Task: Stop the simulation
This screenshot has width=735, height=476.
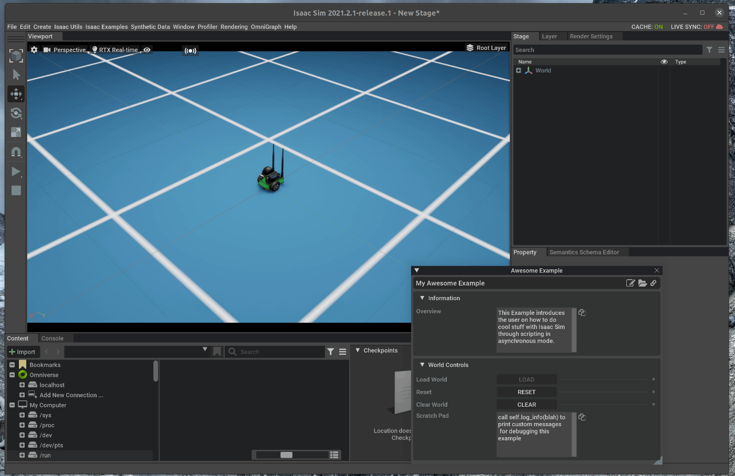Action: click(16, 191)
